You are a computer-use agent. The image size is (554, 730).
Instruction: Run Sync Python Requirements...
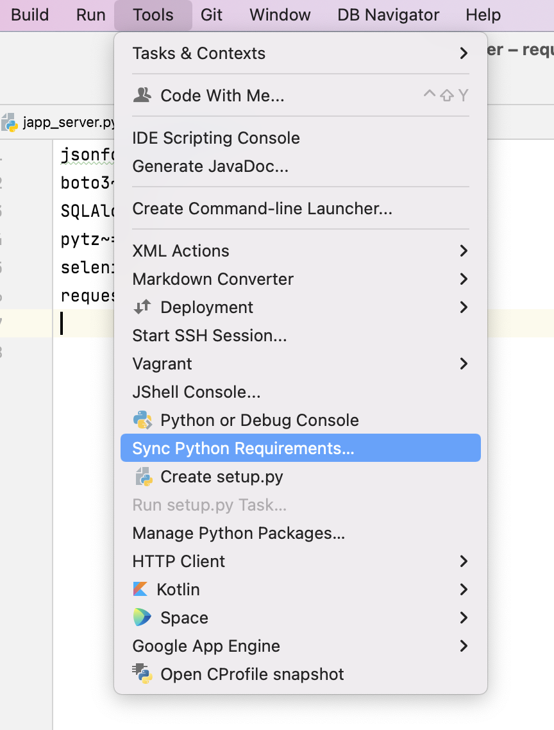(x=301, y=448)
